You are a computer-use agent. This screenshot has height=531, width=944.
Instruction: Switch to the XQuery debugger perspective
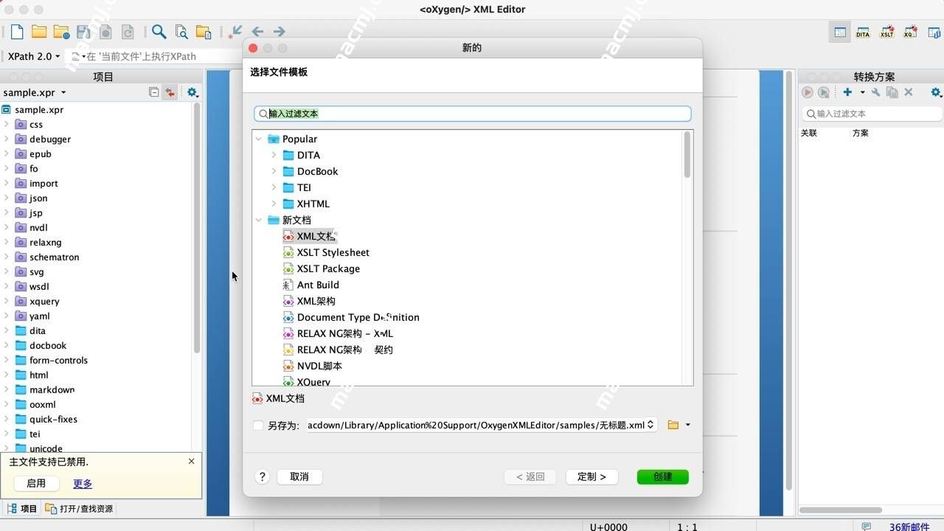tap(910, 32)
